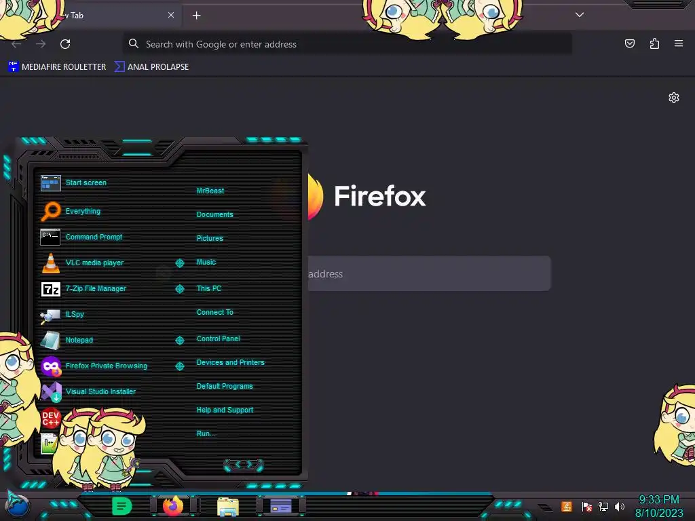
Task: Reload the current Firefox page
Action: click(x=65, y=44)
